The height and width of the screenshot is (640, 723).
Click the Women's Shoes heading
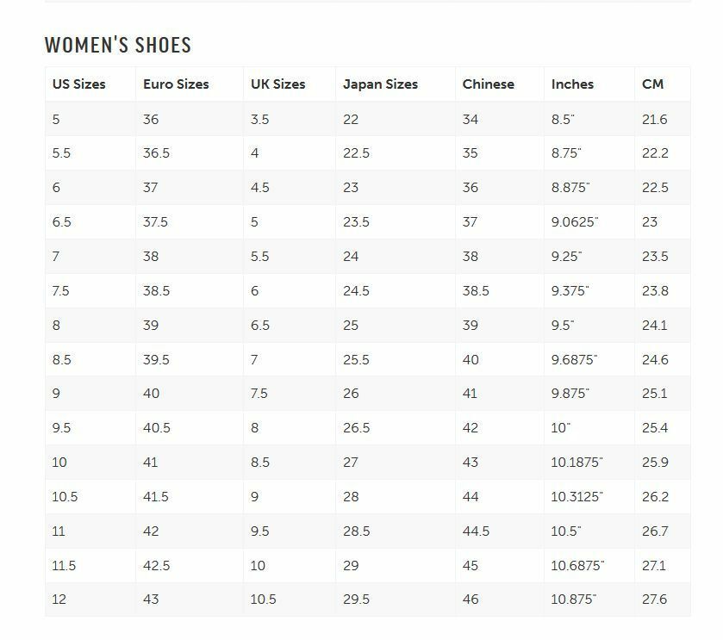[118, 45]
